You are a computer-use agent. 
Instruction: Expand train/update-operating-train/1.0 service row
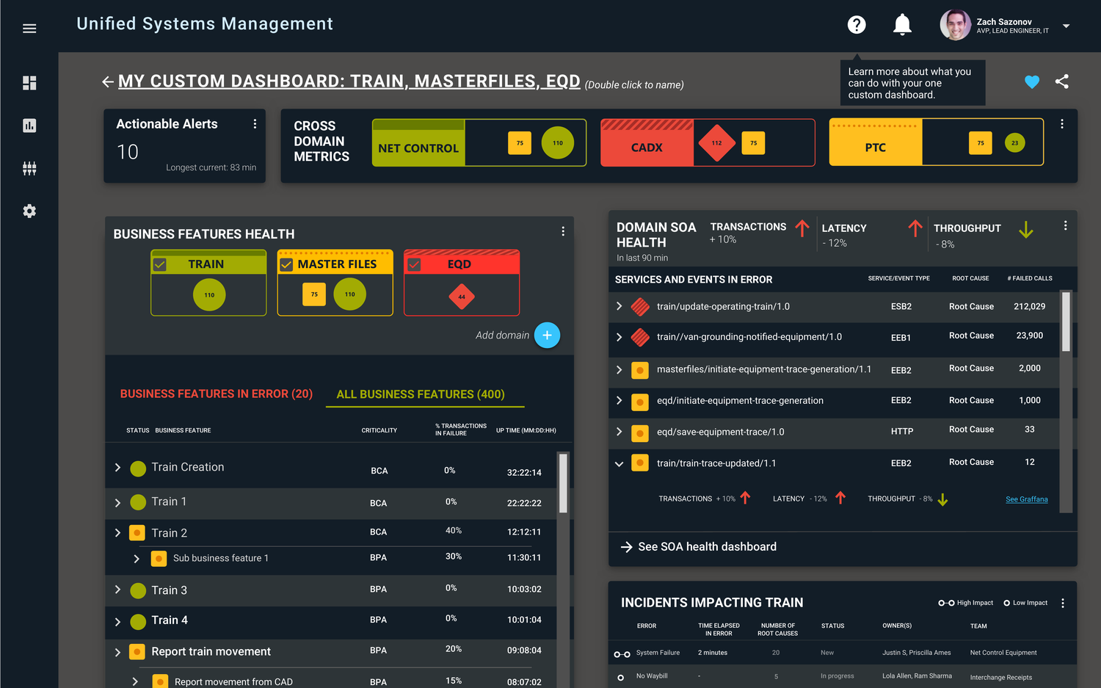[x=619, y=306]
